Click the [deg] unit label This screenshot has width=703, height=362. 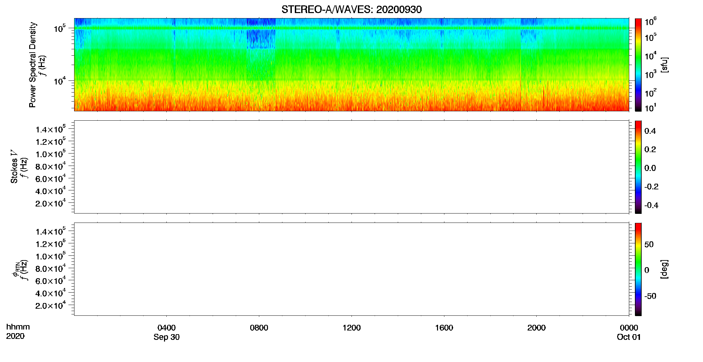pyautogui.click(x=664, y=269)
